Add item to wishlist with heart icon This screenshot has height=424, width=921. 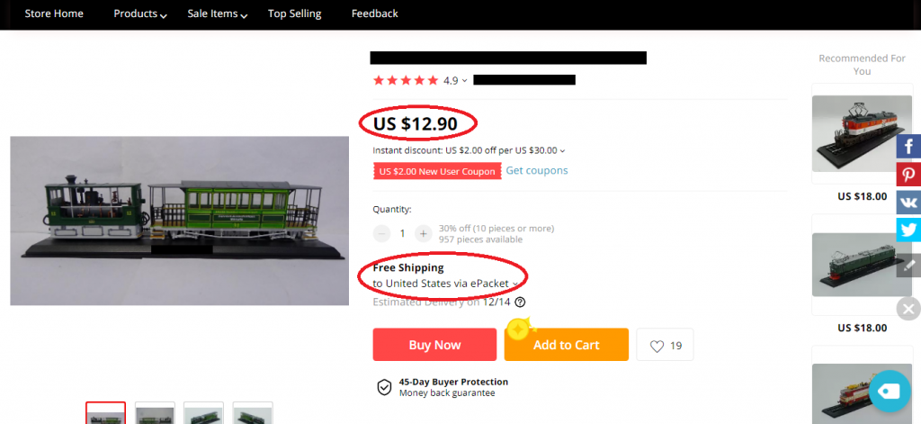point(665,345)
